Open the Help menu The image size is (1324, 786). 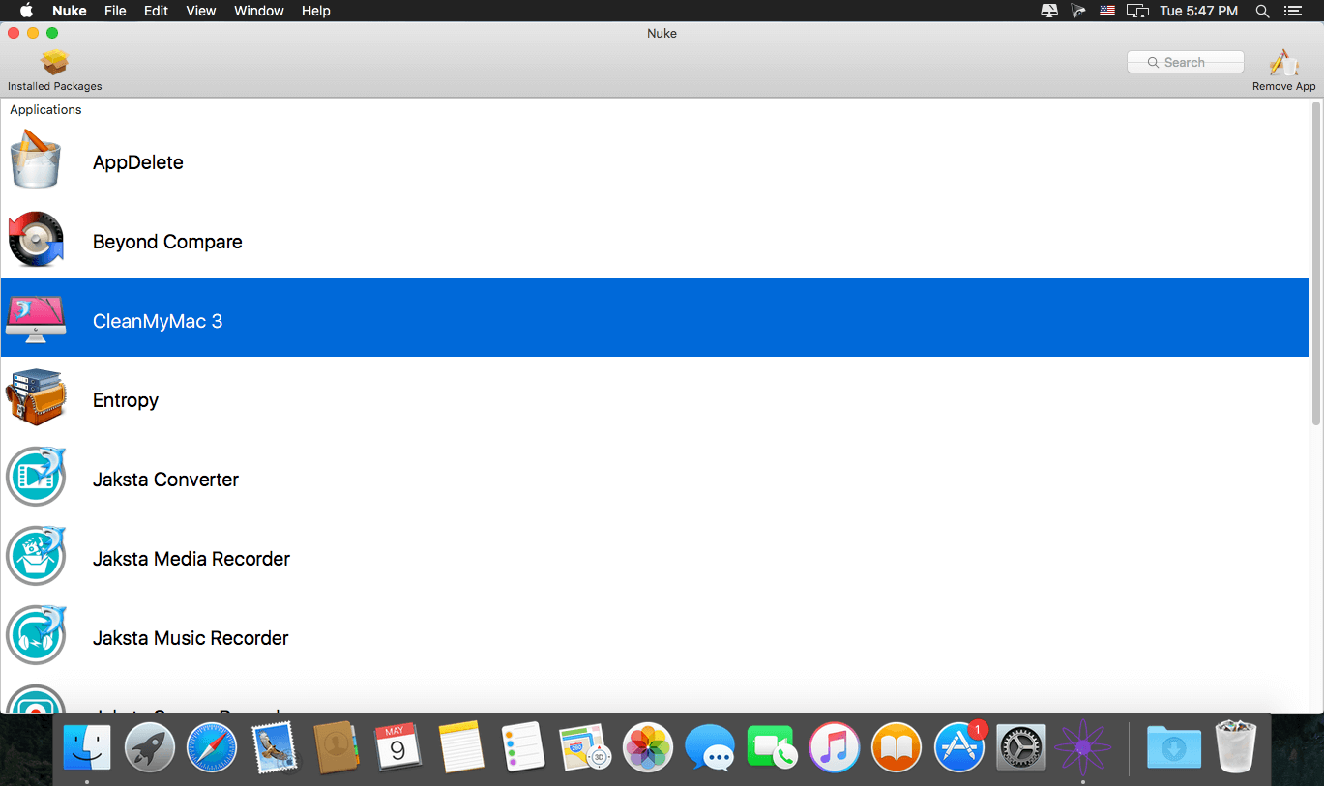316,11
